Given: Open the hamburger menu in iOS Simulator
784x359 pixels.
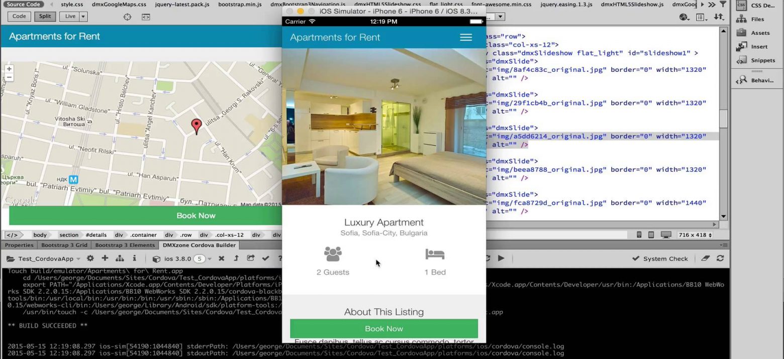Looking at the screenshot, I should pyautogui.click(x=466, y=38).
